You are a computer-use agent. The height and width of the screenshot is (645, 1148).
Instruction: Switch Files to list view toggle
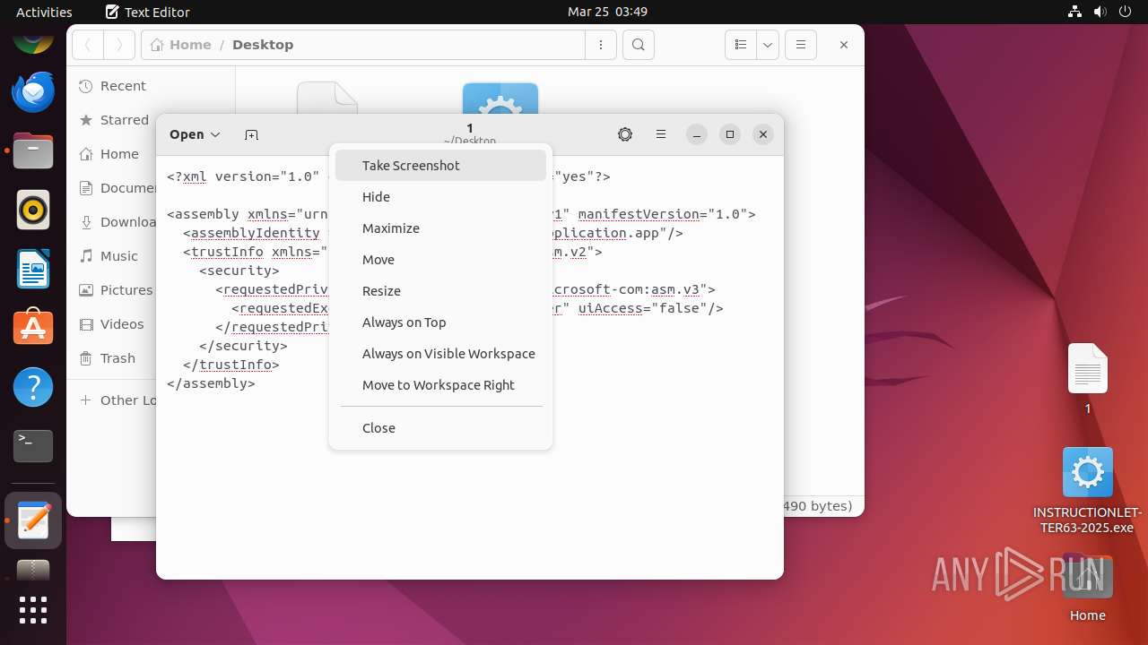click(x=740, y=45)
